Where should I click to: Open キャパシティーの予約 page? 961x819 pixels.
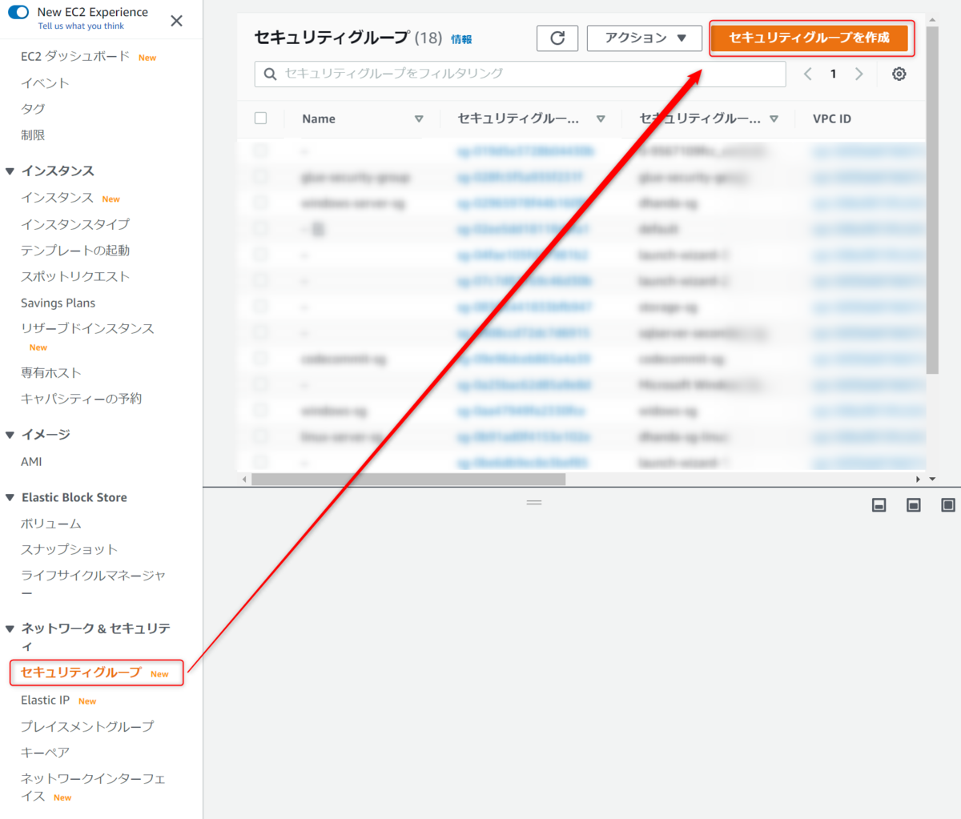pyautogui.click(x=81, y=399)
